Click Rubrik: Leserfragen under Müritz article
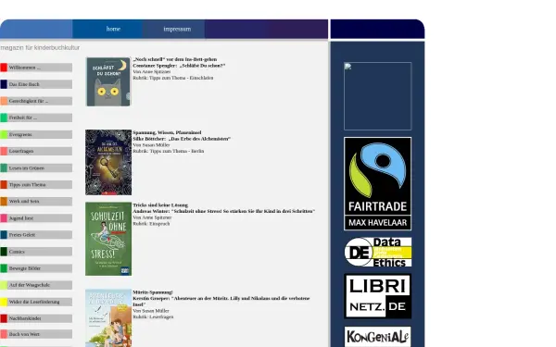Image resolution: width=556 pixels, height=347 pixels. point(153,316)
